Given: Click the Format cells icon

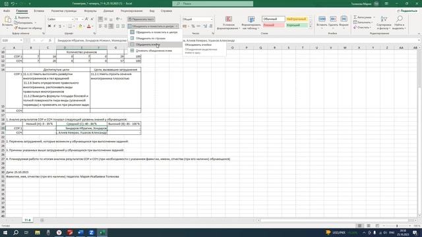Looking at the screenshot, I should [344, 19].
